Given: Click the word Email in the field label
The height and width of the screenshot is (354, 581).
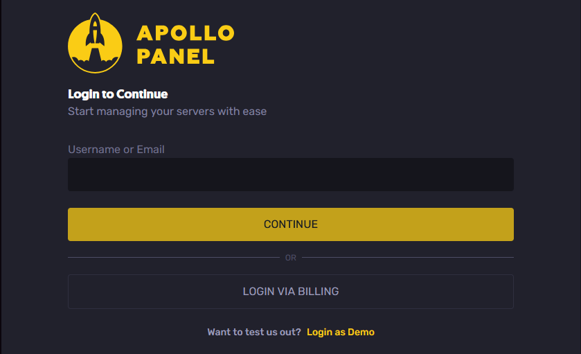Looking at the screenshot, I should point(150,150).
